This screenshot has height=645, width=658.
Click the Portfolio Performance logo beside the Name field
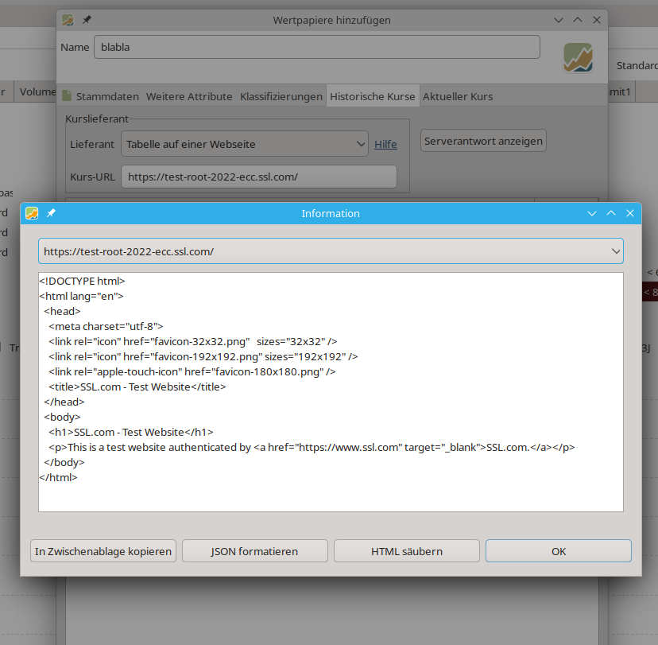click(578, 58)
